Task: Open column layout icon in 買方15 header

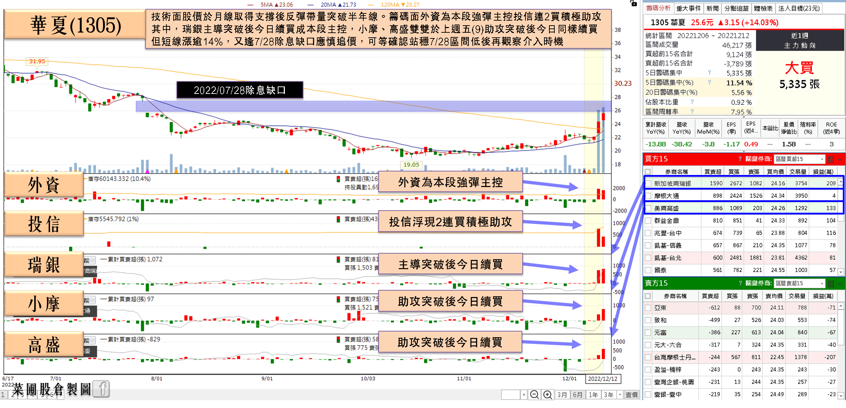Action: pyautogui.click(x=831, y=159)
